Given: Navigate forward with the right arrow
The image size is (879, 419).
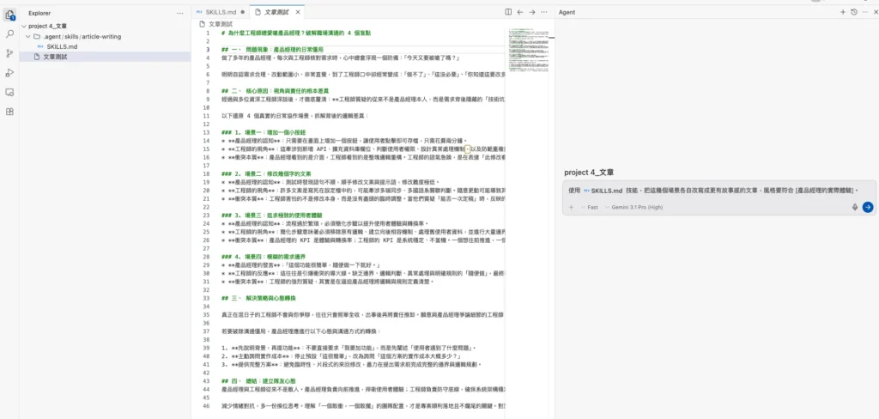Looking at the screenshot, I should (532, 12).
